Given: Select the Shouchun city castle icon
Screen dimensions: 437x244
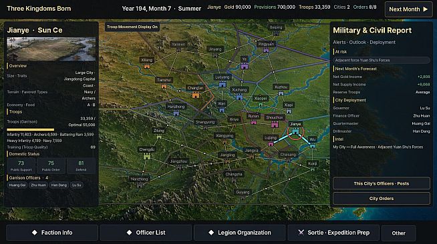Looking at the screenshot, I should click(x=275, y=125).
